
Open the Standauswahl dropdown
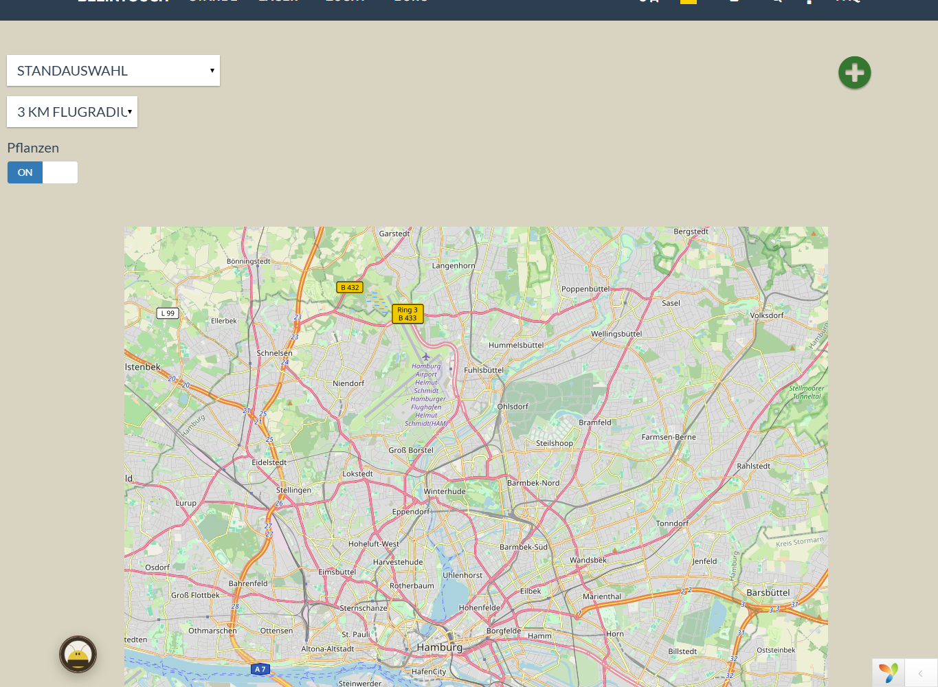click(x=113, y=71)
